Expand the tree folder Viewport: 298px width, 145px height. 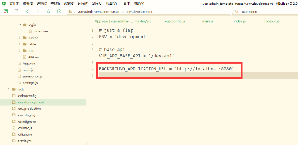(20, 50)
